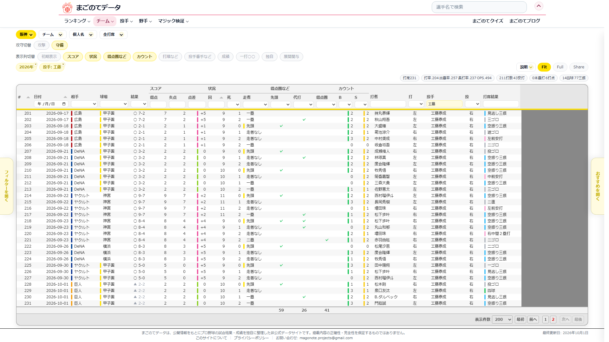Click the まごのてデータ paw logo icon
Screen dimensions: 609x342
(67, 7)
